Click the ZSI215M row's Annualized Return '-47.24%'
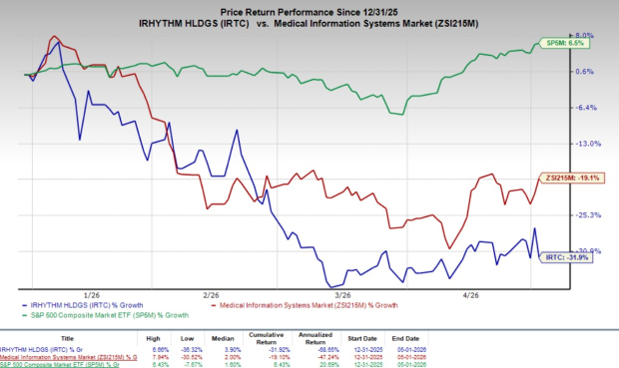619x368 pixels. pyautogui.click(x=328, y=357)
